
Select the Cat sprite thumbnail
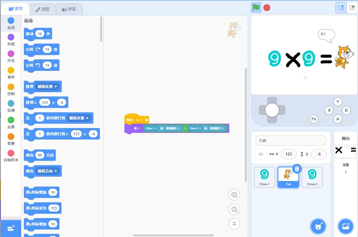pos(288,177)
